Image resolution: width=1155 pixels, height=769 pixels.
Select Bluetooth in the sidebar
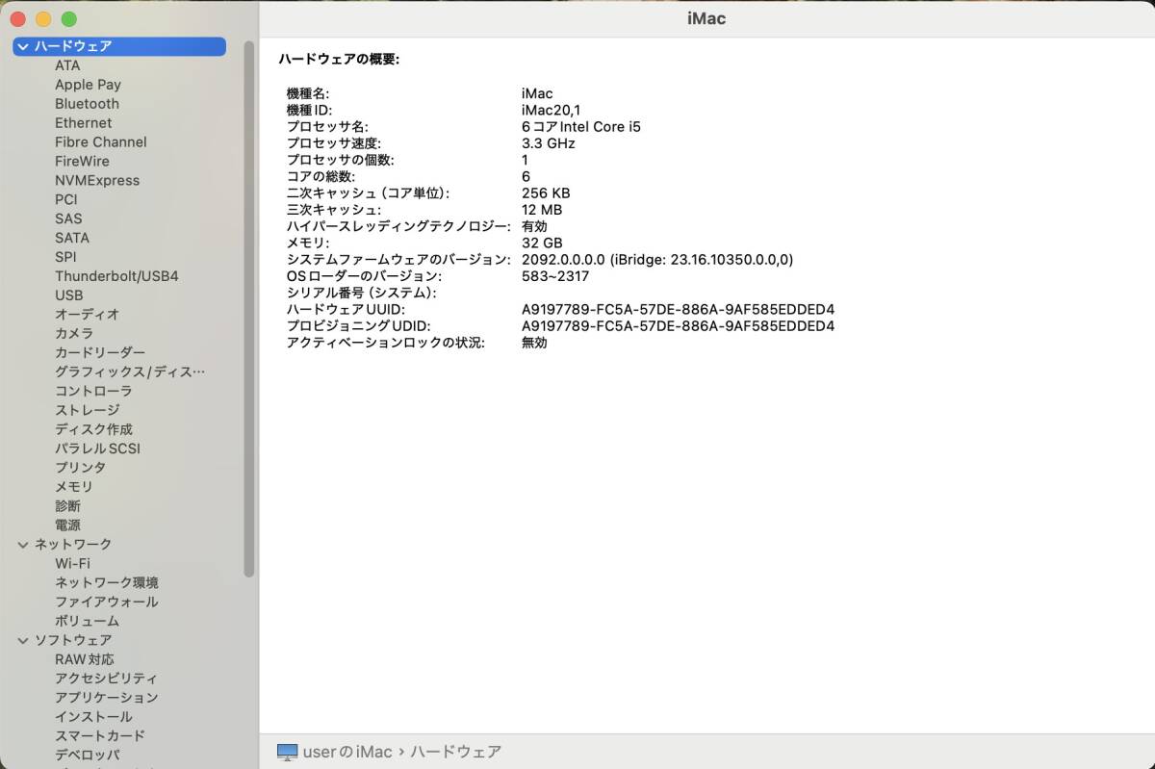point(87,104)
